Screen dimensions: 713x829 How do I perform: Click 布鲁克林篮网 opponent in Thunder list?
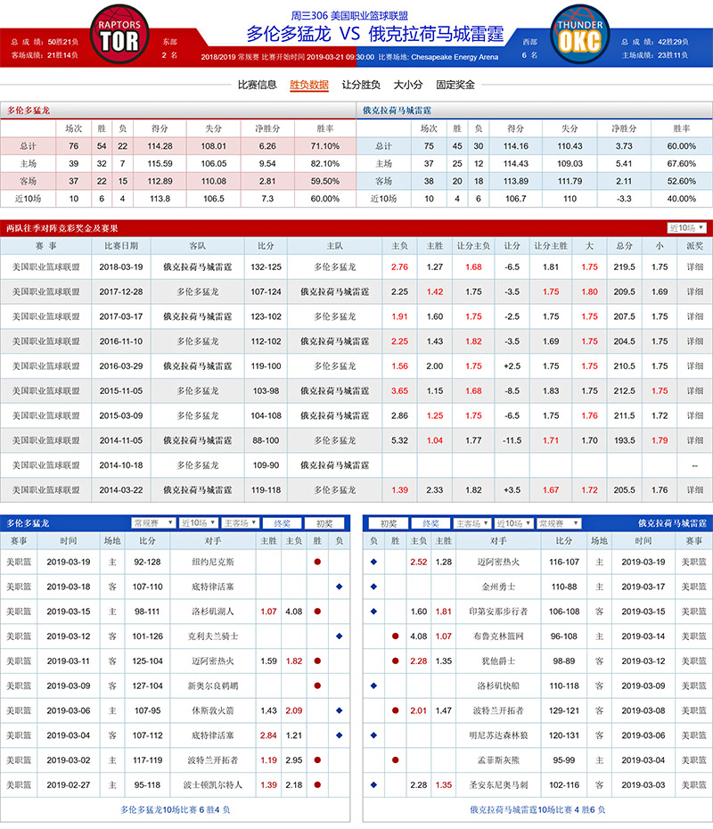pyautogui.click(x=498, y=636)
